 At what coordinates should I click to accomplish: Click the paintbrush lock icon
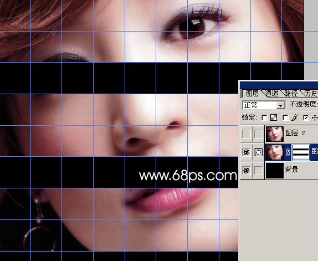tap(295, 117)
